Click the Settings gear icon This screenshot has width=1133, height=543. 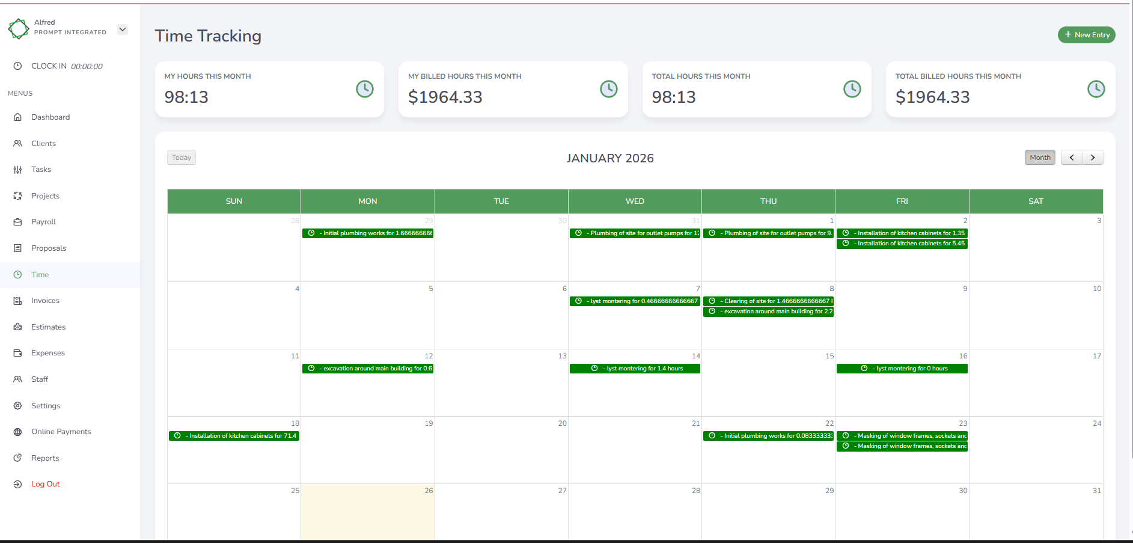(17, 406)
